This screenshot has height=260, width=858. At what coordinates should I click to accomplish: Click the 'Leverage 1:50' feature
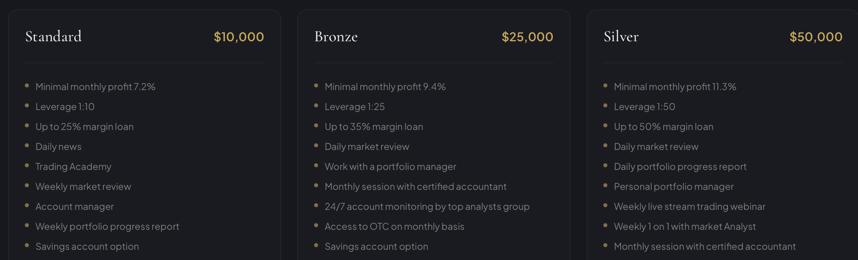[644, 107]
